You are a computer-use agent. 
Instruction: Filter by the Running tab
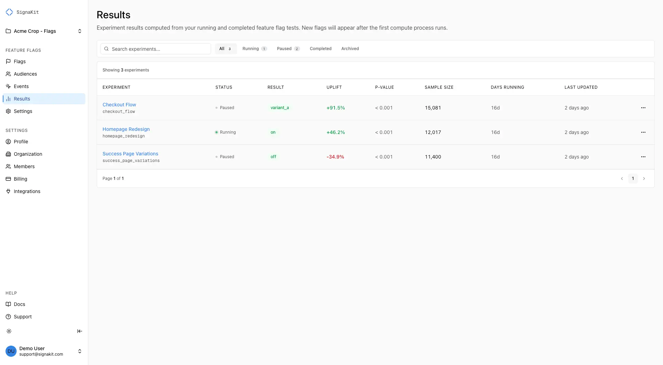(x=254, y=49)
